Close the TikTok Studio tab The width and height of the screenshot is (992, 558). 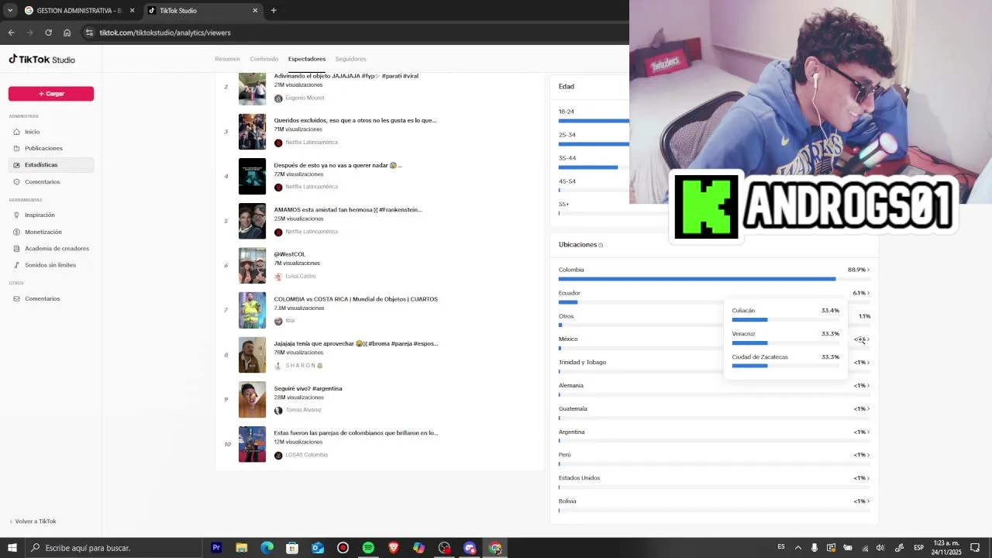[255, 11]
